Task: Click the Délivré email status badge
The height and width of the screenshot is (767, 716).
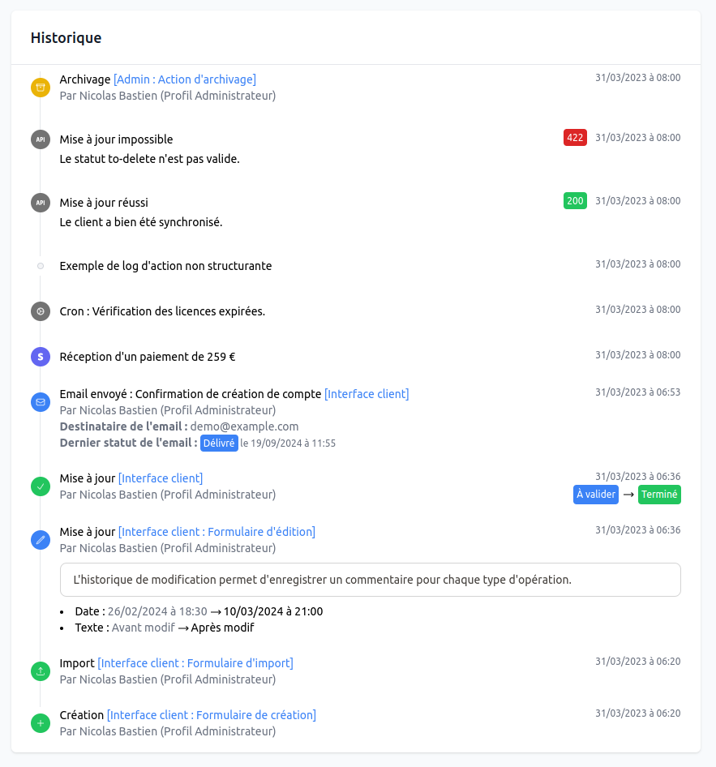Action: pos(219,443)
